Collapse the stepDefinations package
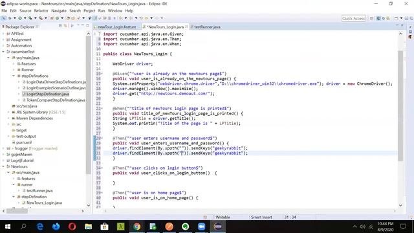 tap(14, 76)
